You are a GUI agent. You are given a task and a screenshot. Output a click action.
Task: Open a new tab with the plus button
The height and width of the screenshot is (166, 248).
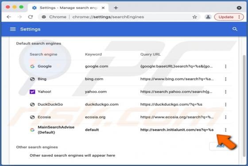coord(116,8)
